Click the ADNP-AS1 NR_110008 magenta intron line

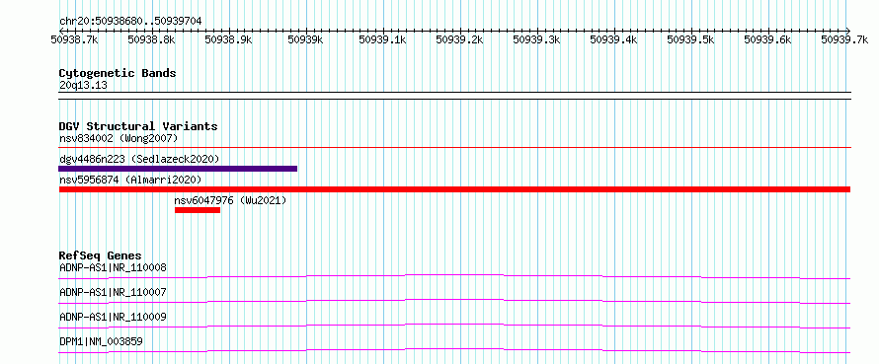[454, 276]
